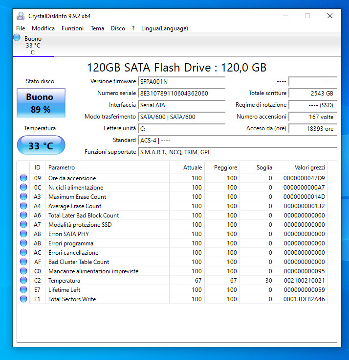Click the status orb for Modalità protezione SSD
This screenshot has height=360, width=349.
tap(23, 224)
